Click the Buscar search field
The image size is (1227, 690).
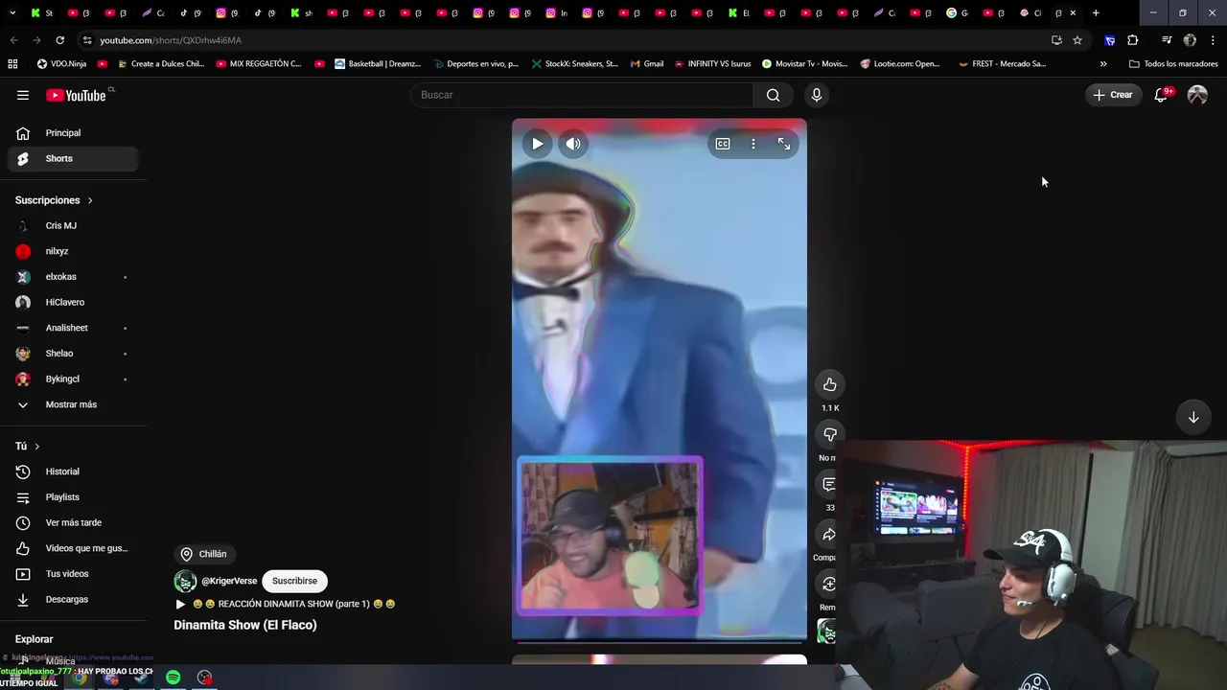click(x=582, y=95)
